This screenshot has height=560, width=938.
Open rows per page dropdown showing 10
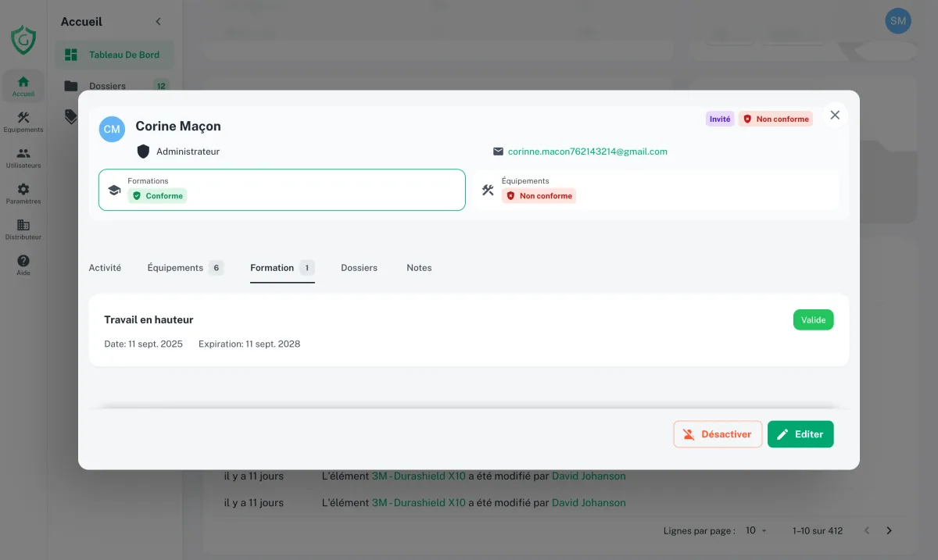(756, 530)
